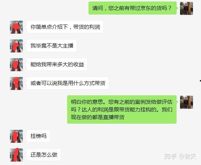Select the bubble 我毕竟不是大主播

tap(51, 46)
